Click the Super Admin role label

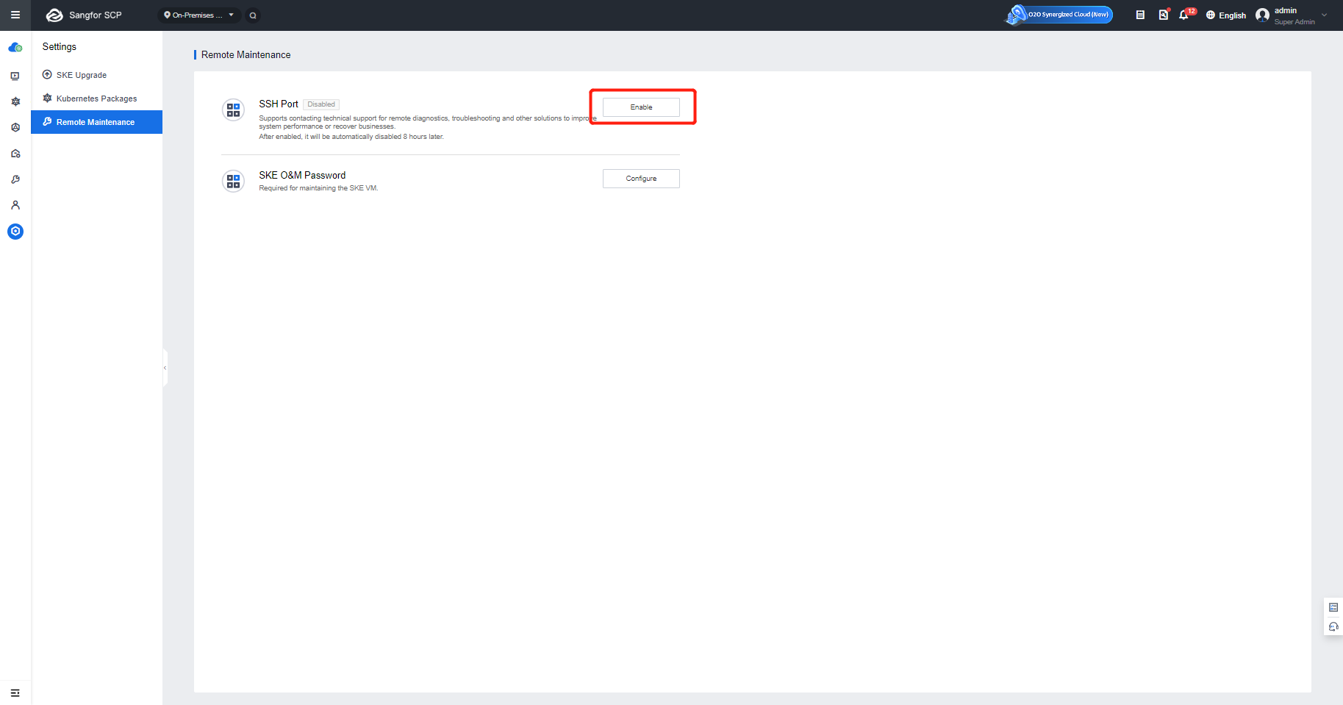[x=1294, y=22]
